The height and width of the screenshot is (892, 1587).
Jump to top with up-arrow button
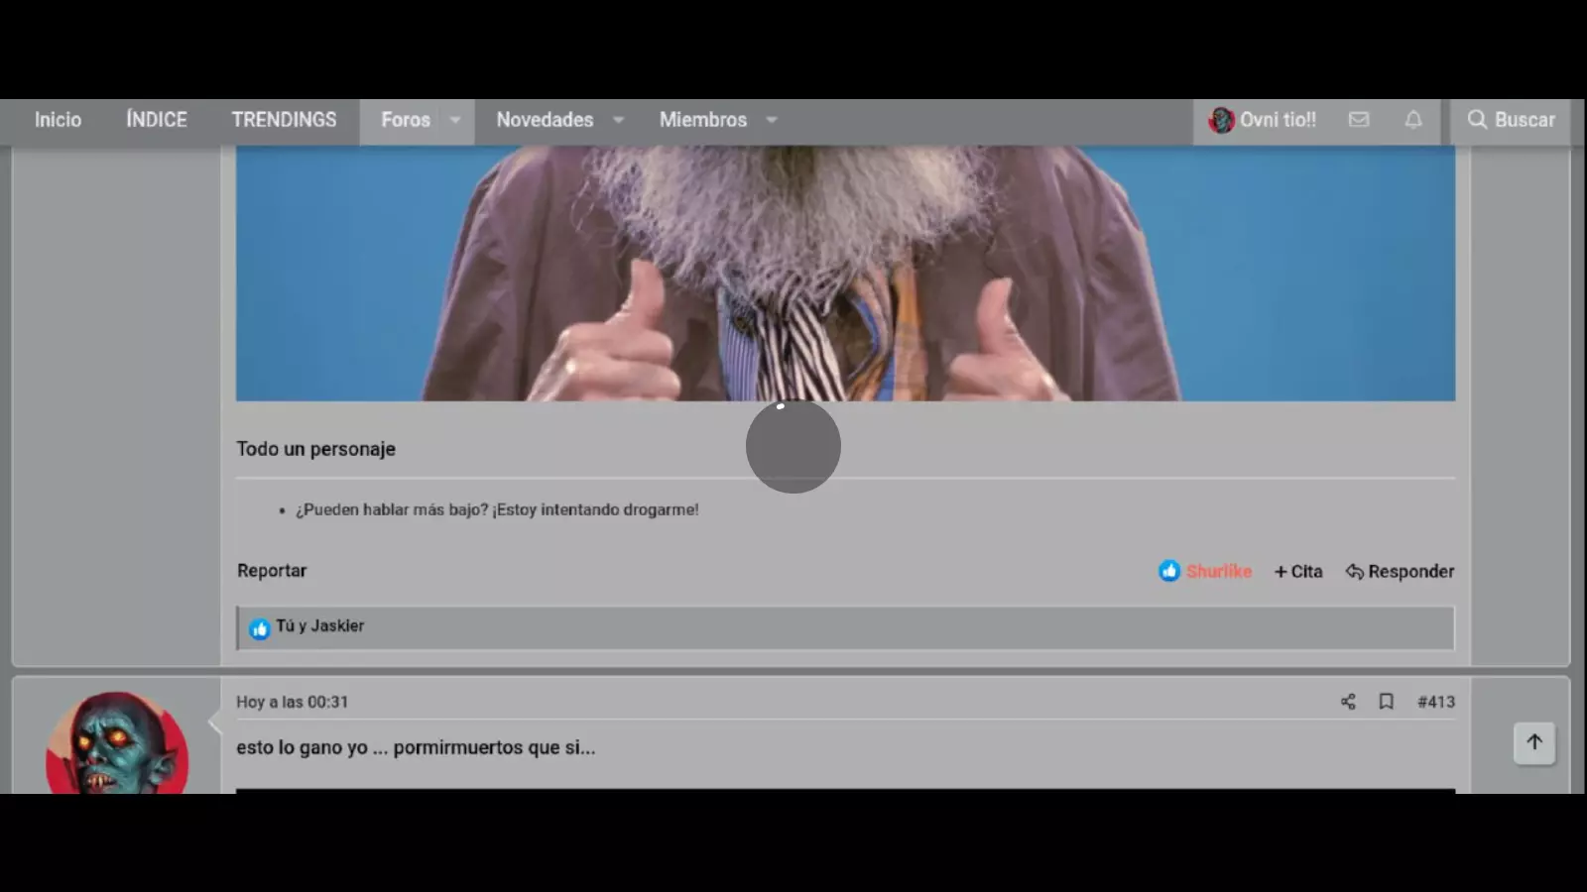pyautogui.click(x=1534, y=742)
